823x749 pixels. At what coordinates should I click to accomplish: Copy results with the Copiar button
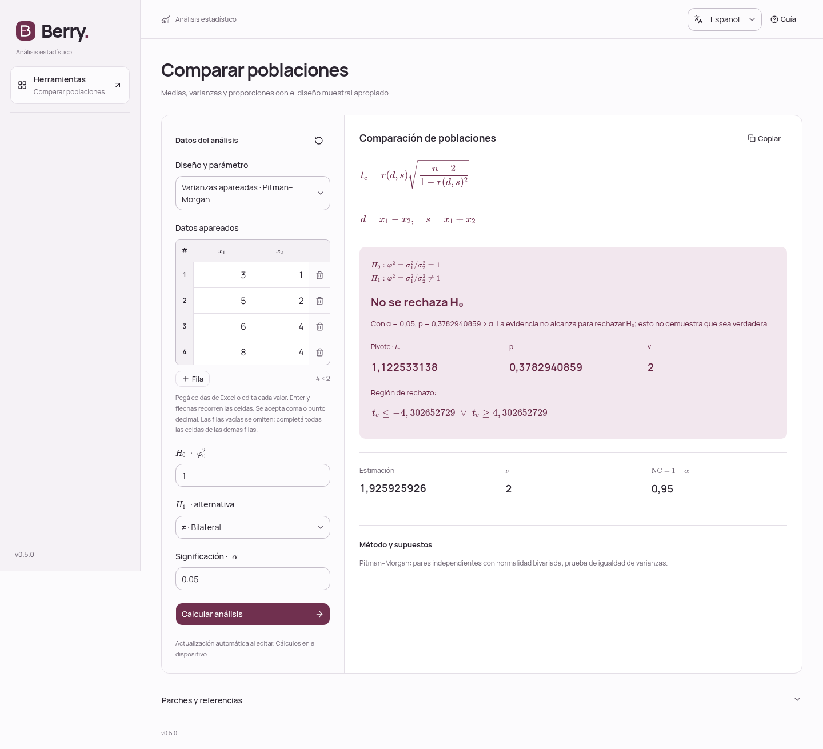coord(764,138)
